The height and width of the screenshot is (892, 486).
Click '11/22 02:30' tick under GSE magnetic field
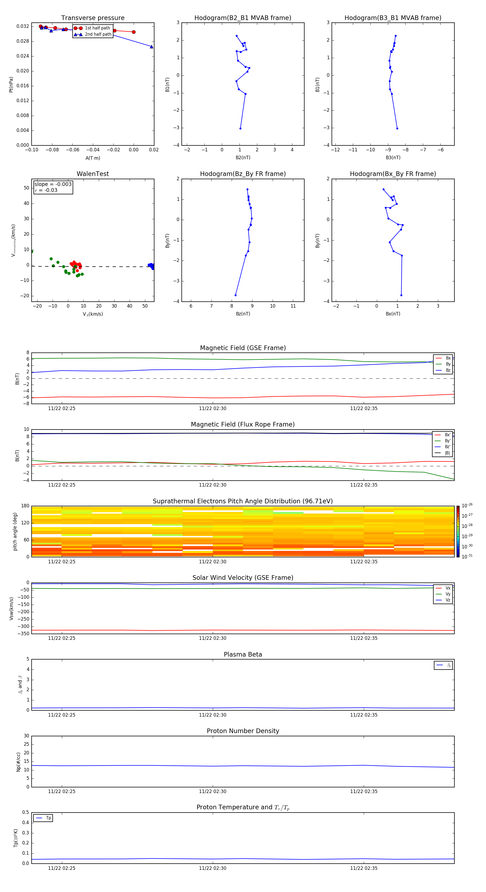tap(212, 409)
